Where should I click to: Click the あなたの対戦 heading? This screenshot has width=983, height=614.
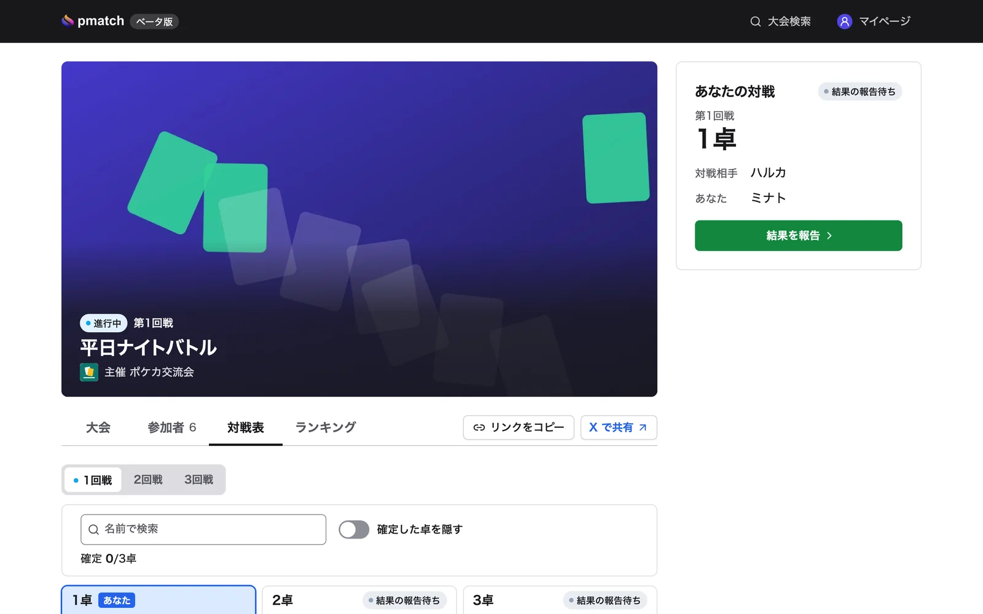[x=735, y=91]
